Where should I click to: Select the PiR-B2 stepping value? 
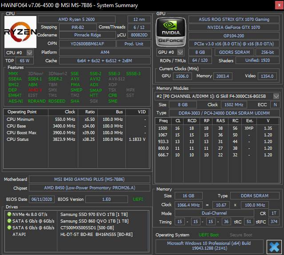78,28
